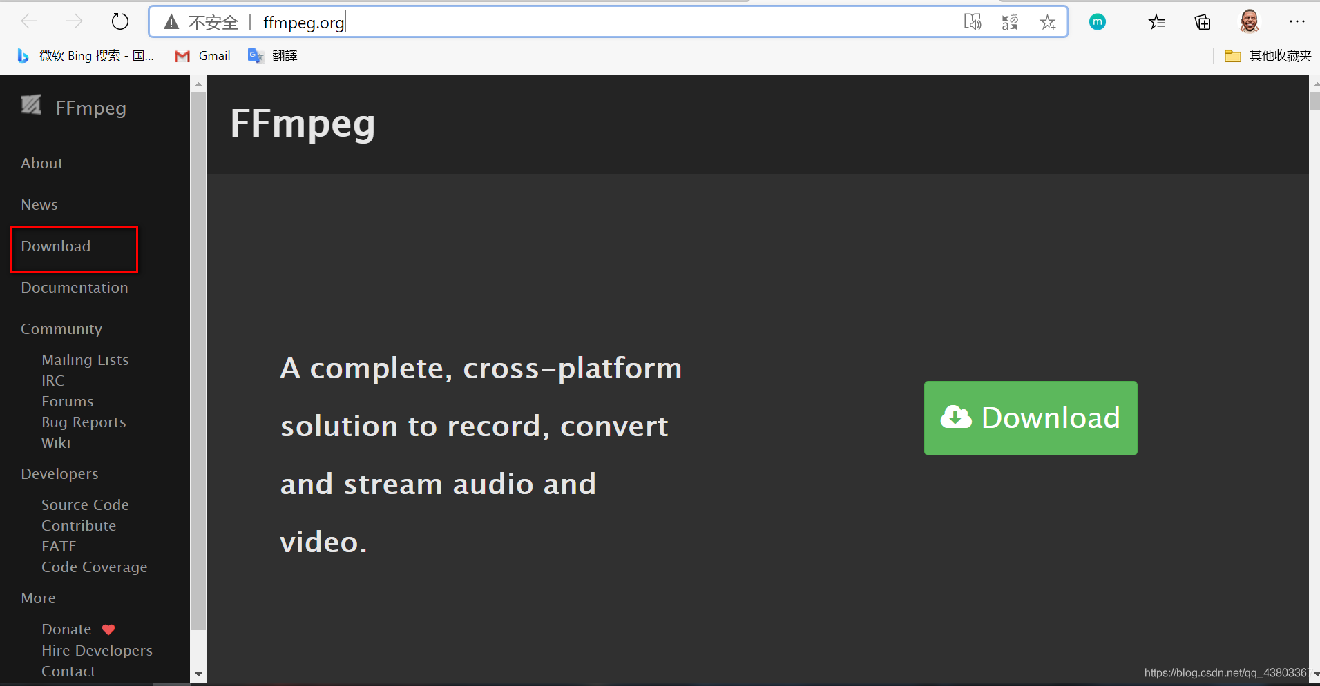Click the FFmpeg logo in sidebar
1320x686 pixels.
coord(32,105)
